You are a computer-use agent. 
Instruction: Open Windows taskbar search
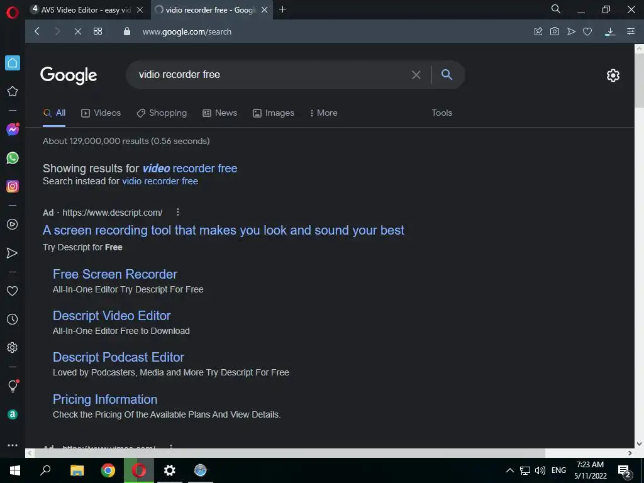tap(45, 470)
